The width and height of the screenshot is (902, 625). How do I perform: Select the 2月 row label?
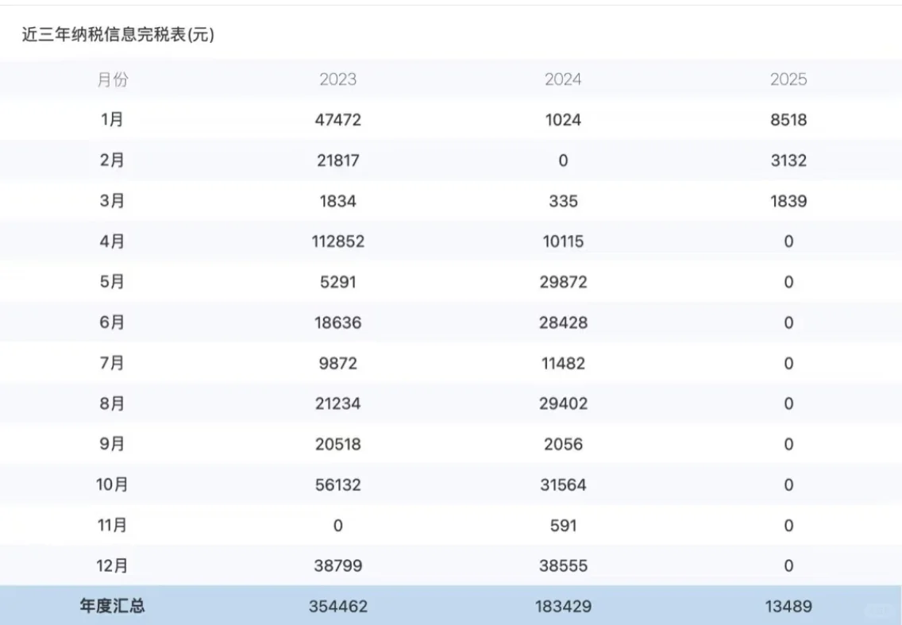pyautogui.click(x=113, y=160)
